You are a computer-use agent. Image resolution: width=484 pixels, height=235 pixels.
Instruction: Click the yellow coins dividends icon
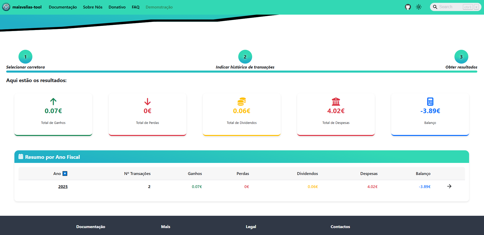[242, 102]
